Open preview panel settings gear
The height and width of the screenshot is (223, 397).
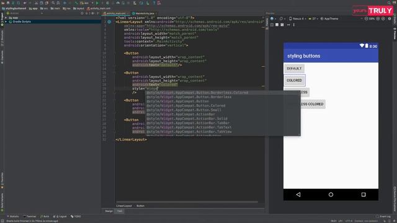pyautogui.click(x=390, y=19)
